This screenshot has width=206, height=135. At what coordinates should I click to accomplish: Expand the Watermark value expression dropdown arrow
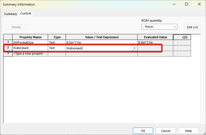[x=134, y=48]
